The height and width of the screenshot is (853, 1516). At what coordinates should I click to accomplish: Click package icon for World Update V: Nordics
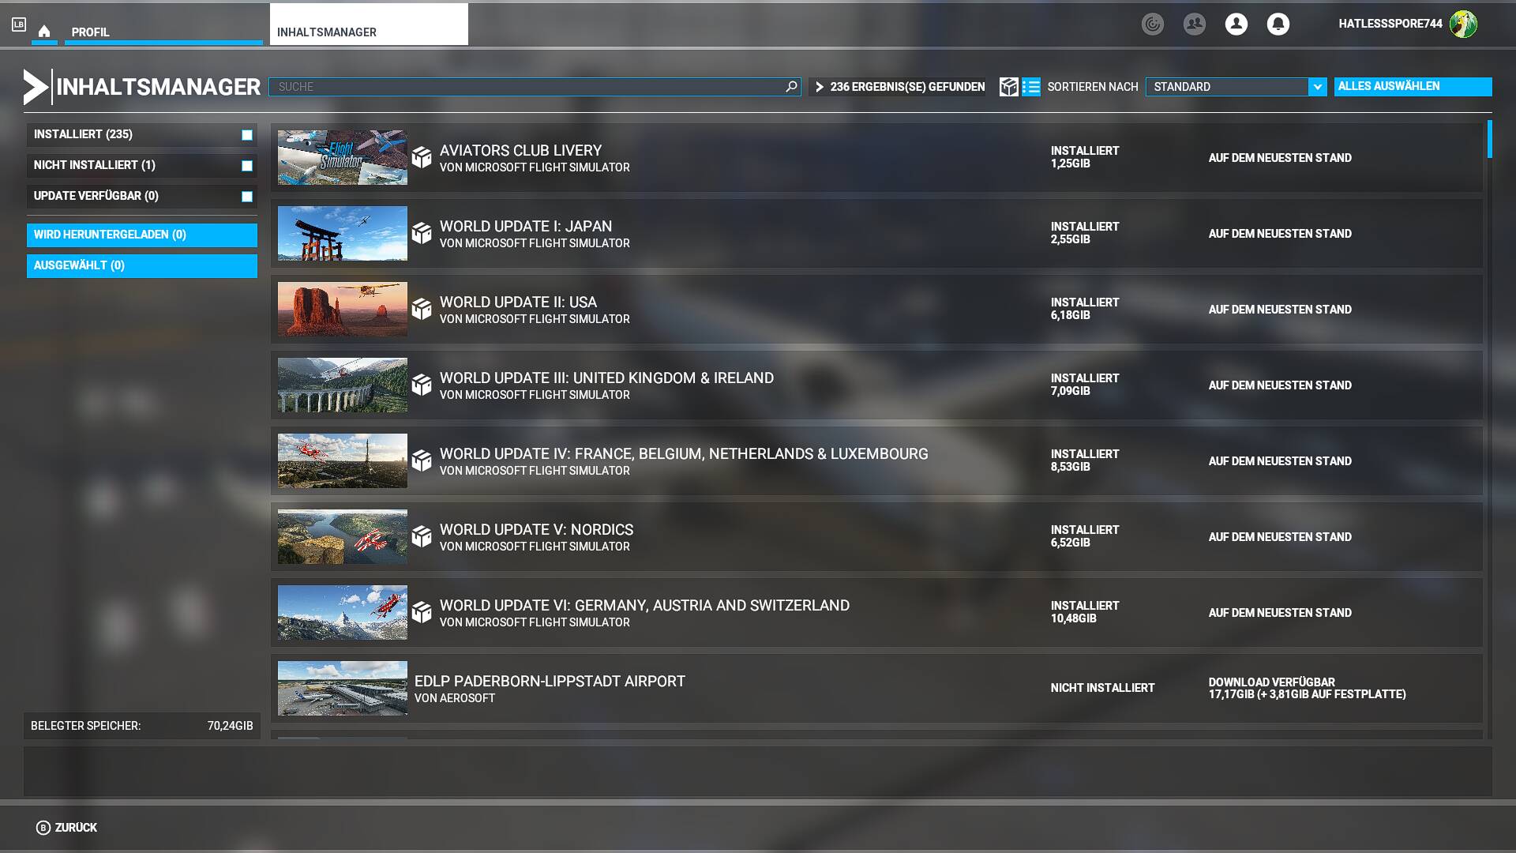(422, 536)
